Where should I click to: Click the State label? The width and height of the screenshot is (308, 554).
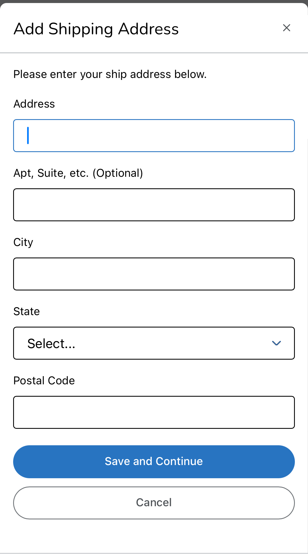tap(26, 311)
